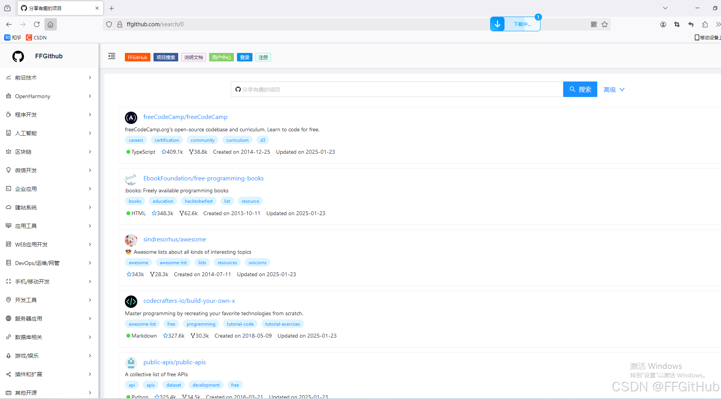The image size is (721, 399).
Task: Go to the browser home page icon
Action: click(x=50, y=24)
